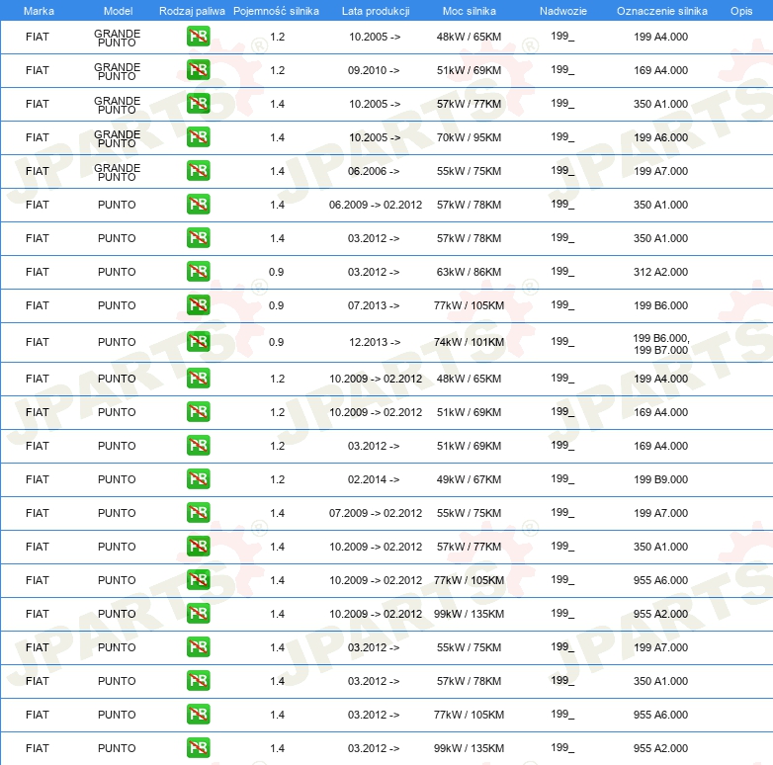Click the Lata produkcji header
The image size is (773, 765).
click(x=376, y=11)
